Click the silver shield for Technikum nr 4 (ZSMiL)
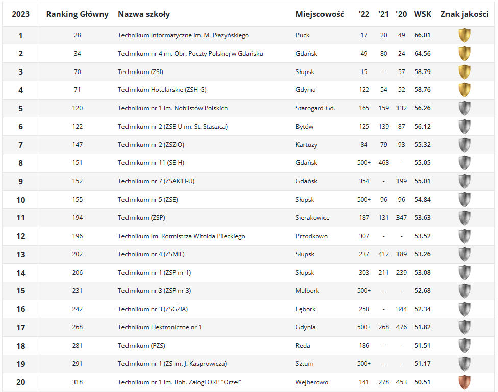This screenshot has width=498, height=392. coord(464,255)
